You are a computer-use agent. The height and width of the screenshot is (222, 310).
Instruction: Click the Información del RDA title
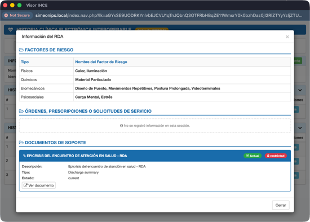tap(42, 37)
